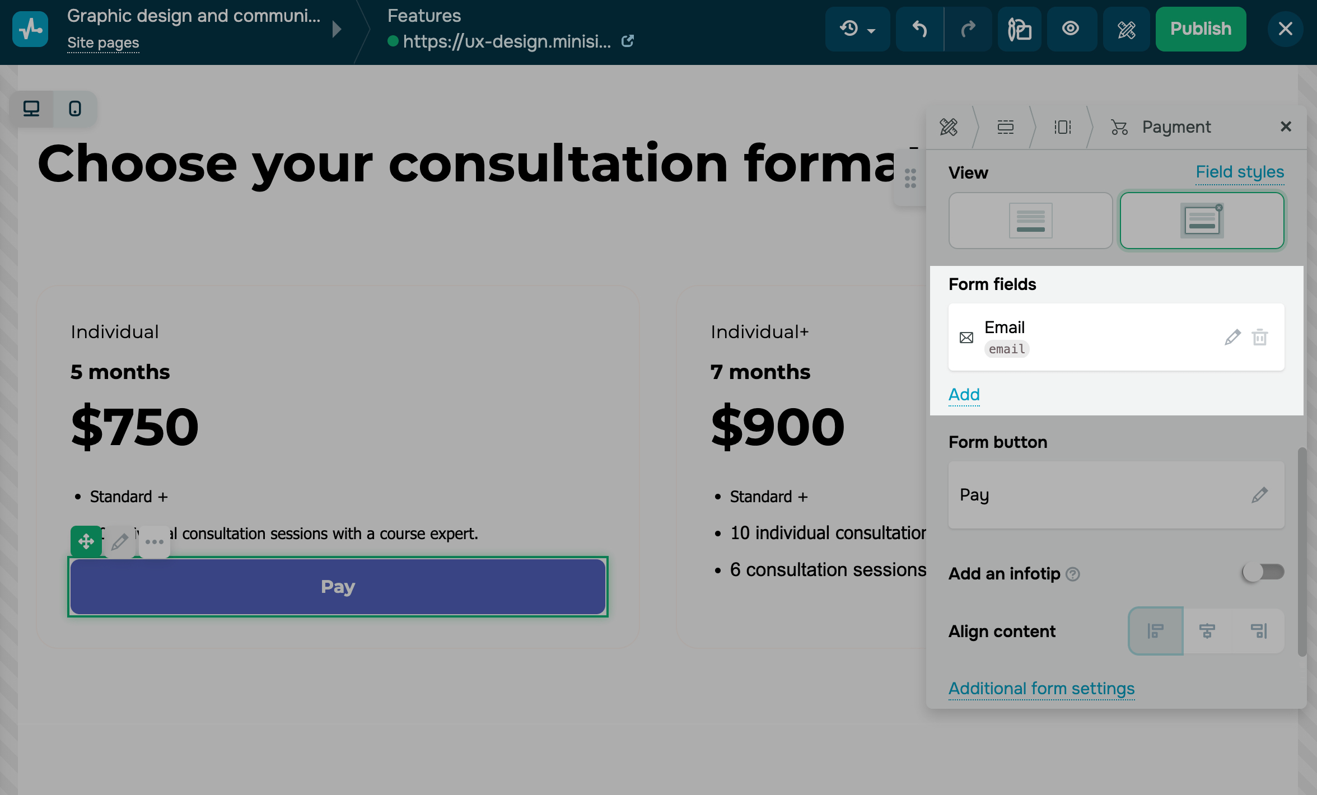Open the Field styles link
Viewport: 1317px width, 795px height.
[x=1240, y=172]
